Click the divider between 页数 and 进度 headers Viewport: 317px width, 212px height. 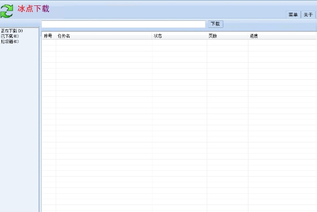(248, 36)
